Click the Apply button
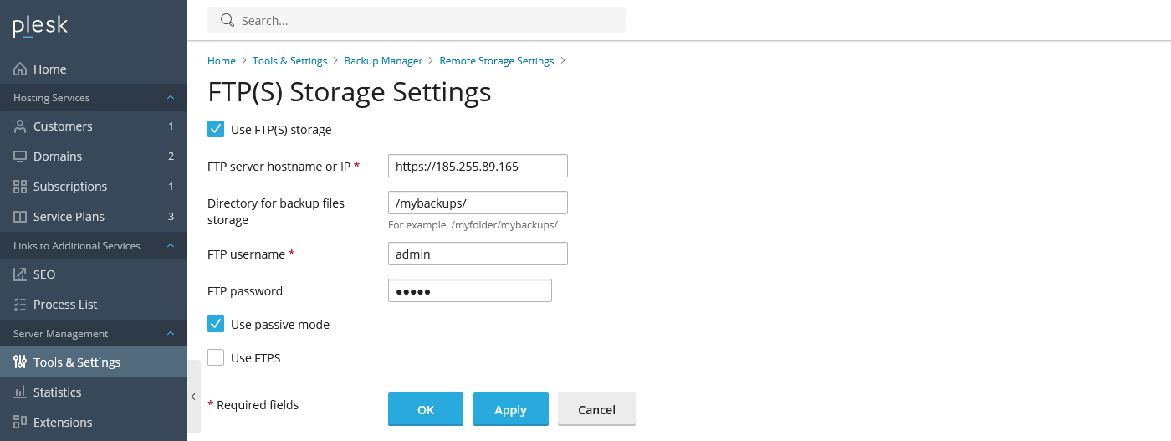1171x441 pixels. (511, 409)
